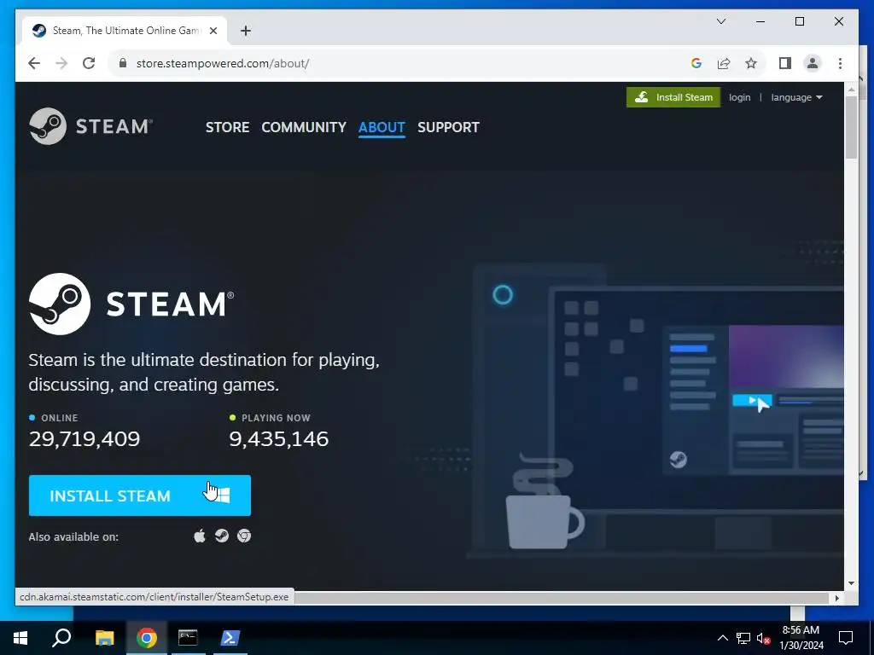Open the COMMUNITY menu
Viewport: 874px width, 655px height.
point(304,127)
